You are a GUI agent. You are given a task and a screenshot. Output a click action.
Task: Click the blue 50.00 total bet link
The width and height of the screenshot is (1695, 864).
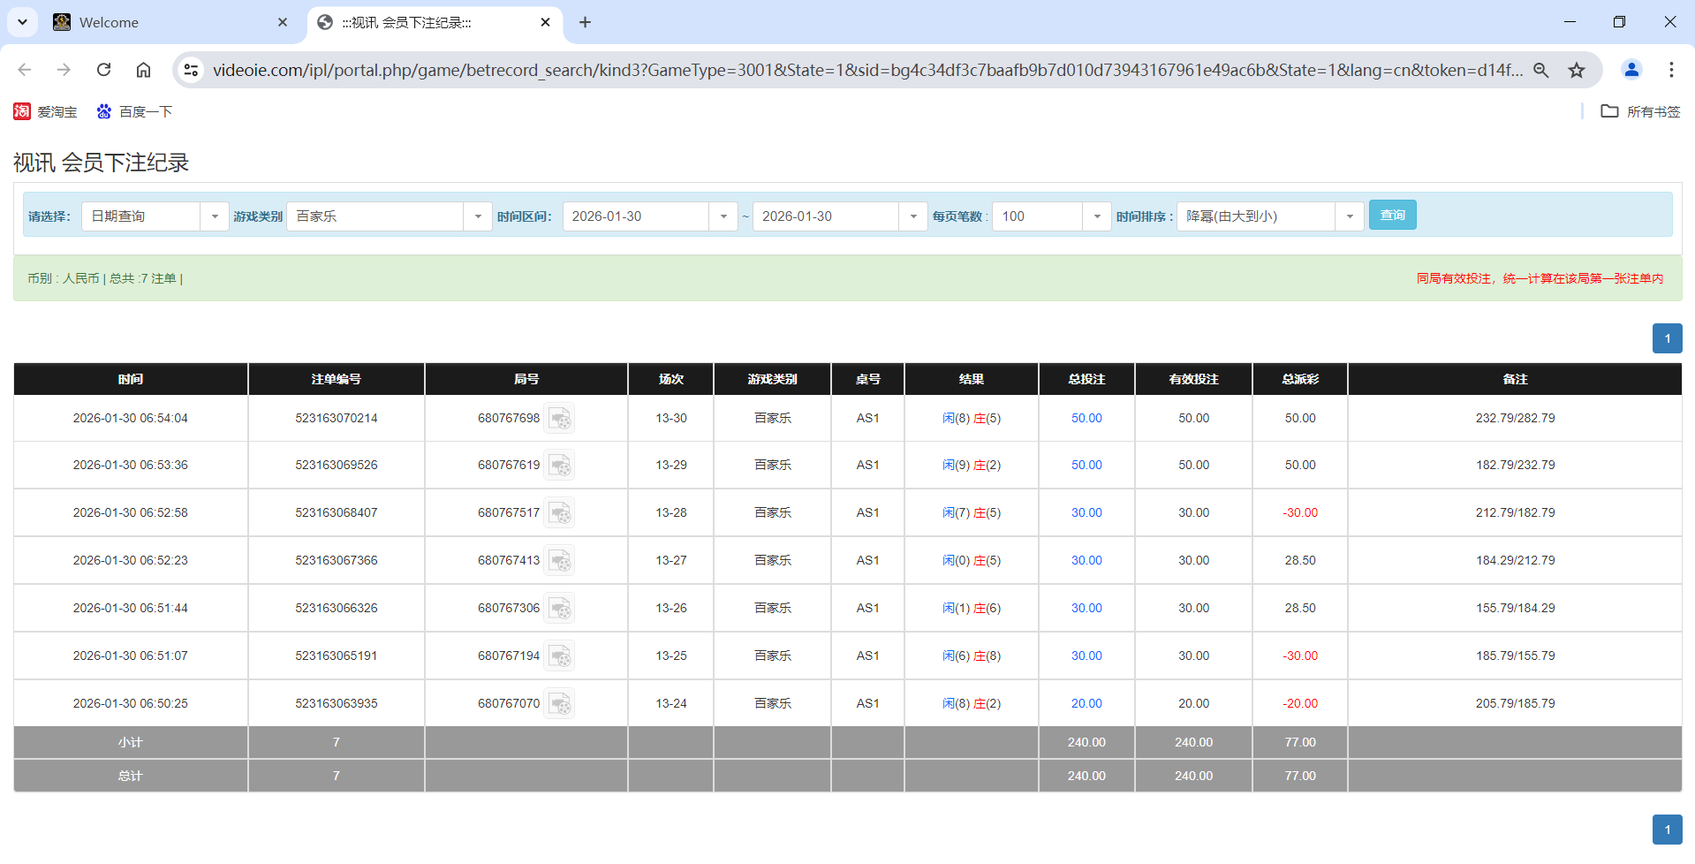click(x=1086, y=418)
